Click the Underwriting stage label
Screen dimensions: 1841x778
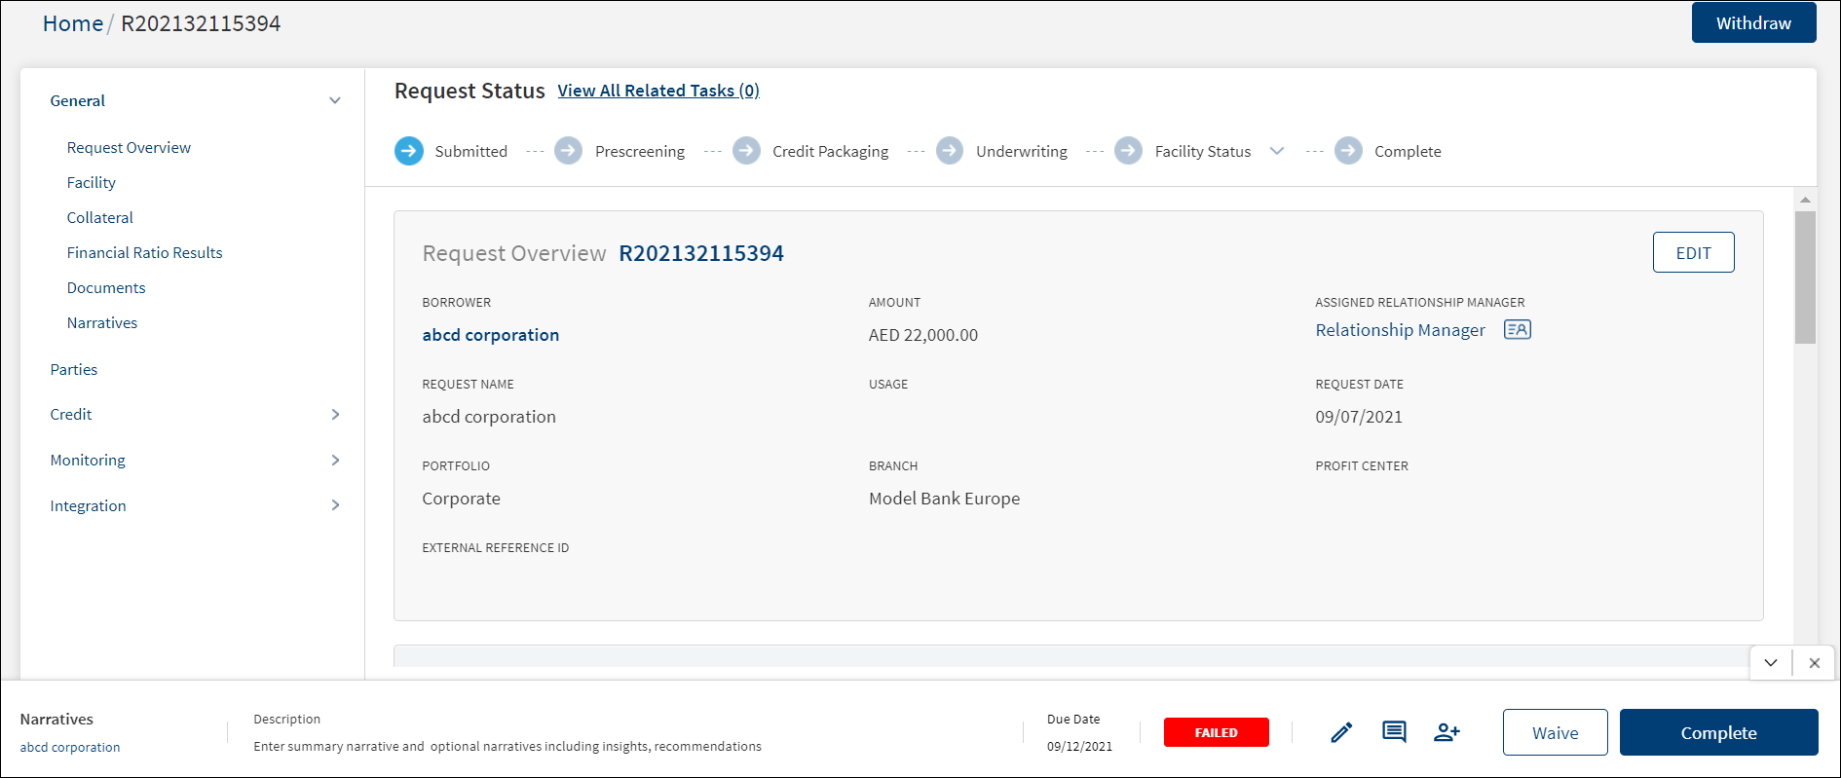[x=1022, y=152]
